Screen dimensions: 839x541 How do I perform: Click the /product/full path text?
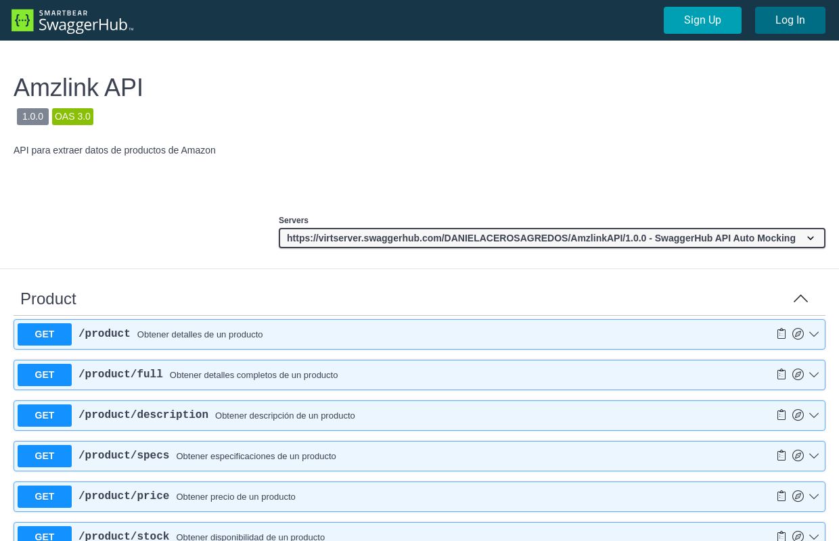click(x=120, y=375)
